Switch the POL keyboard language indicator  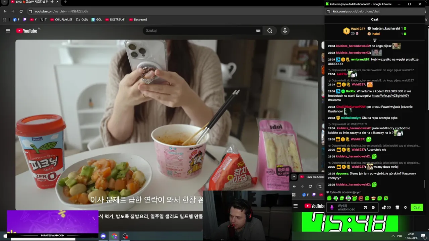click(x=400, y=236)
